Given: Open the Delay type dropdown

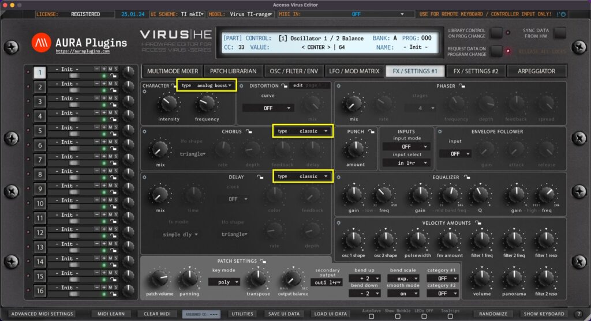Looking at the screenshot, I should [302, 176].
